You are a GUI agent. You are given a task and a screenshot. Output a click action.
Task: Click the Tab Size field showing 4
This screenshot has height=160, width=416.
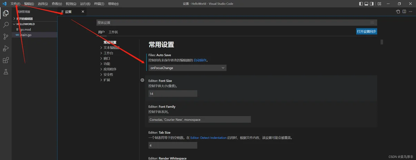[x=173, y=145]
